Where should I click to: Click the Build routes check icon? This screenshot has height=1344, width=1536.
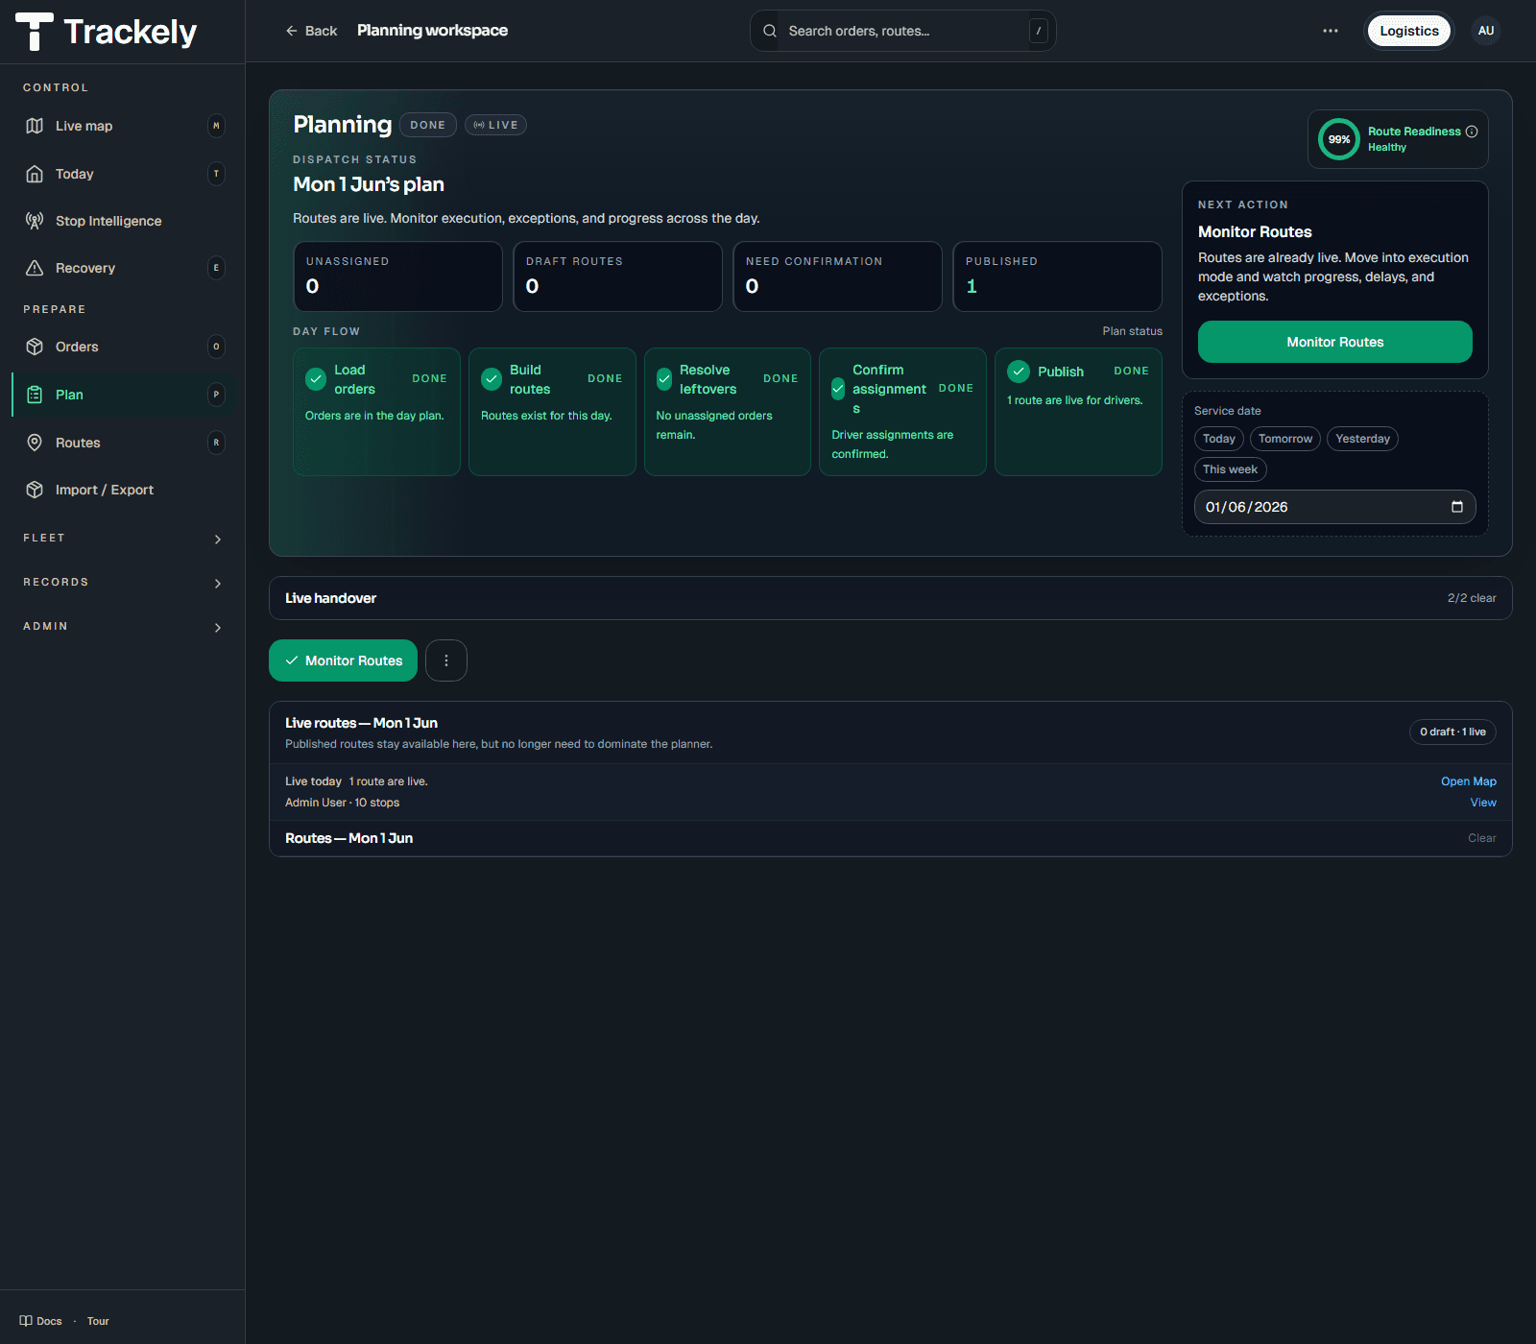(x=492, y=379)
